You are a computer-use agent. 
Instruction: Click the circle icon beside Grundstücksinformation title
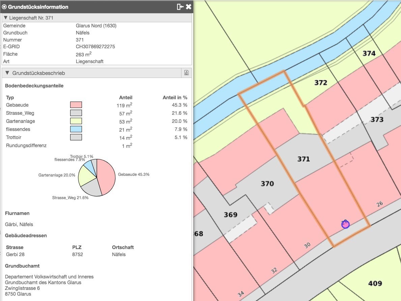[x=4, y=7]
